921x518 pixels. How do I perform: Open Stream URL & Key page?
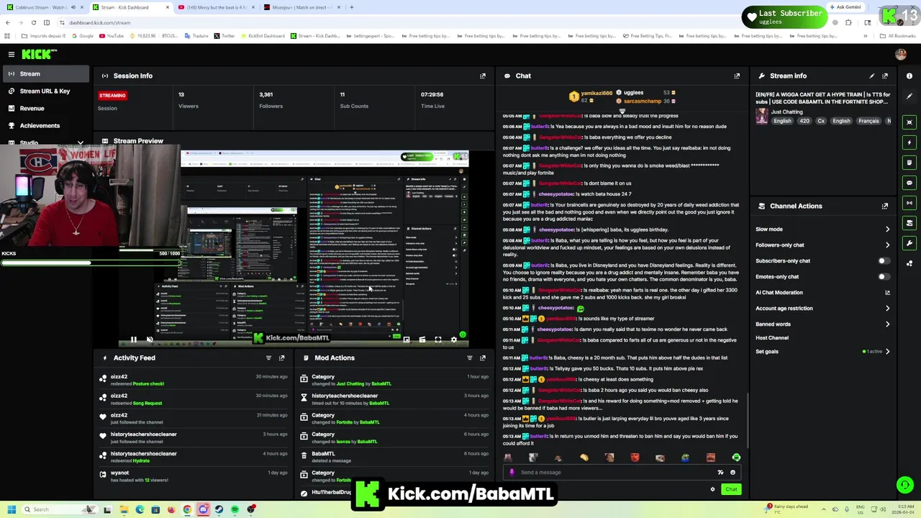pyautogui.click(x=45, y=91)
